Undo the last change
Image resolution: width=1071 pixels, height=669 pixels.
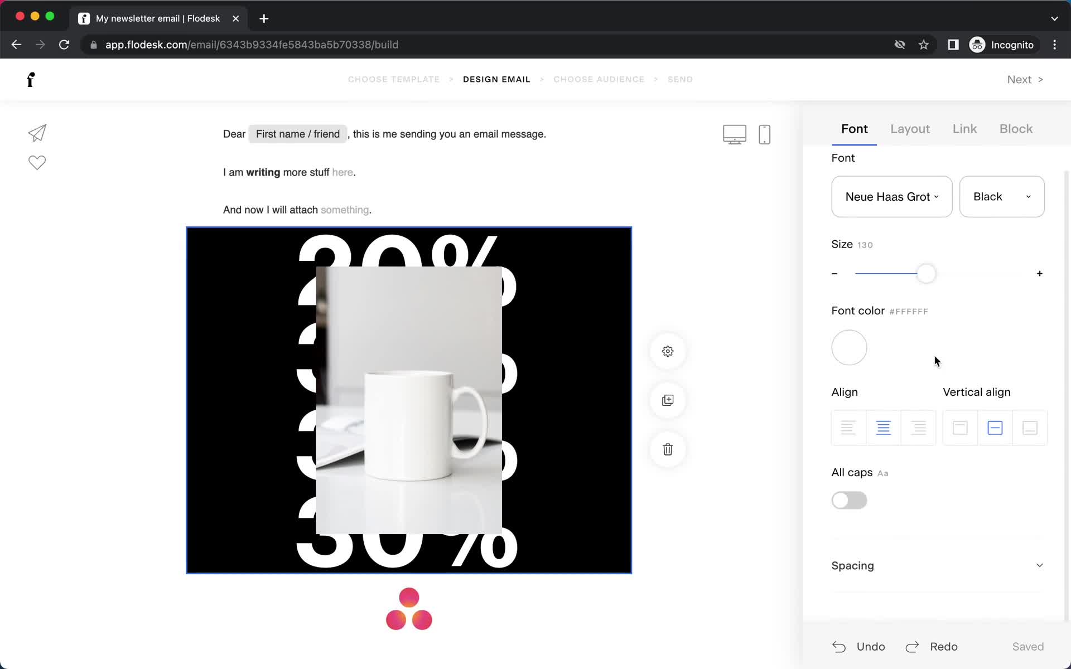(858, 646)
